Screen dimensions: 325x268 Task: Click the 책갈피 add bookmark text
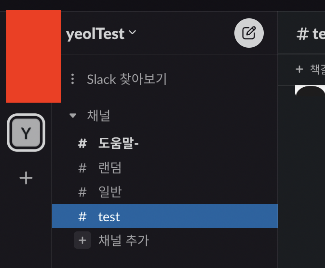click(317, 69)
